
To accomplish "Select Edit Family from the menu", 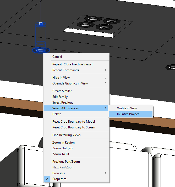I will (x=76, y=97).
